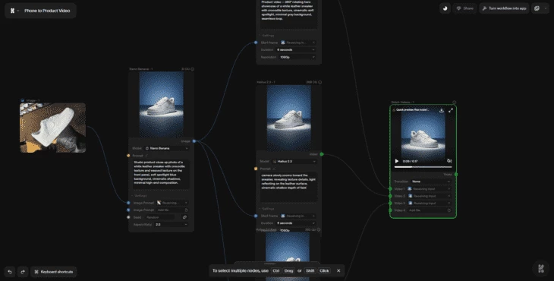Image resolution: width=554 pixels, height=281 pixels.
Task: Click first Image Prompt input port
Action: (x=128, y=203)
